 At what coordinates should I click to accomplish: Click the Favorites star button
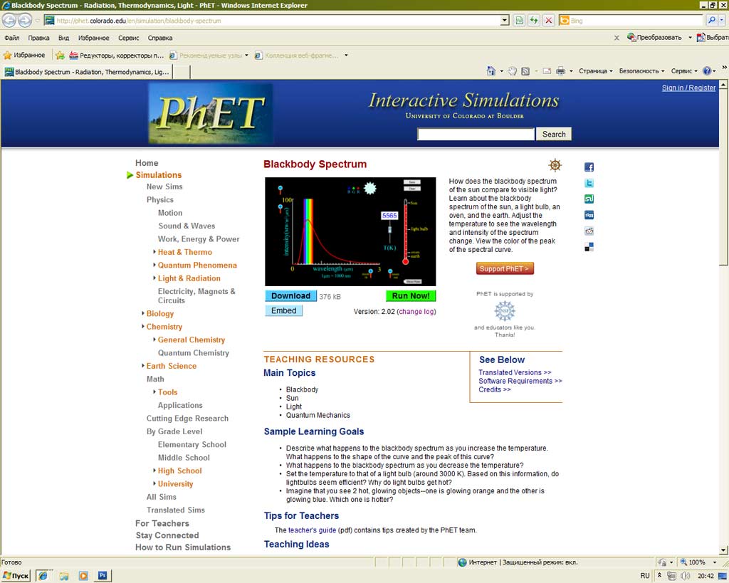coord(24,55)
